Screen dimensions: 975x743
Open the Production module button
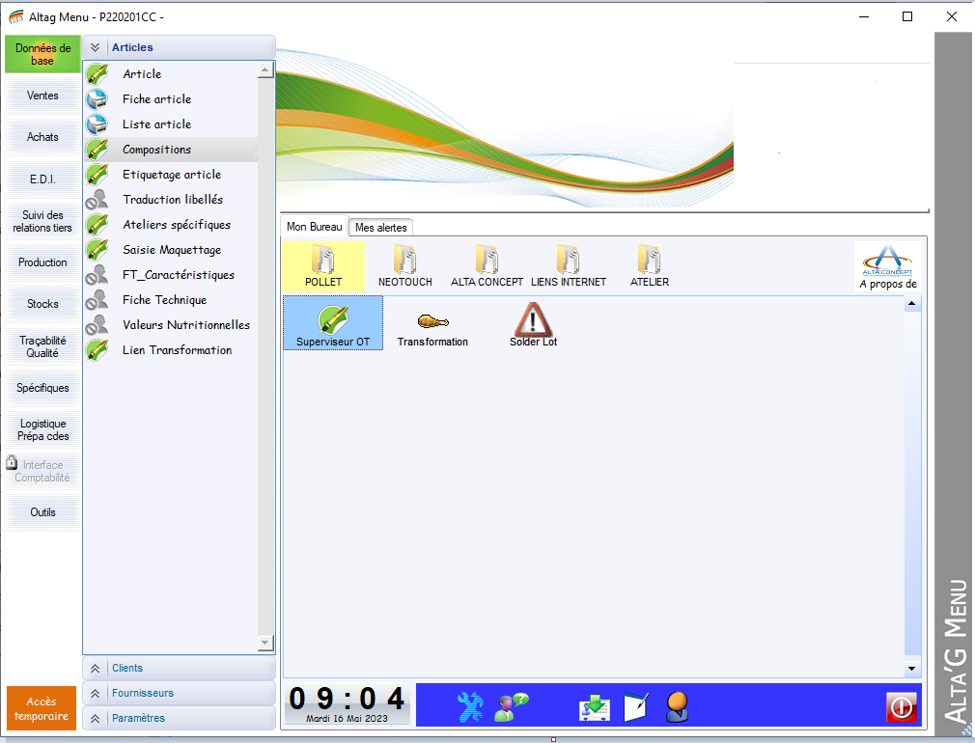click(42, 262)
